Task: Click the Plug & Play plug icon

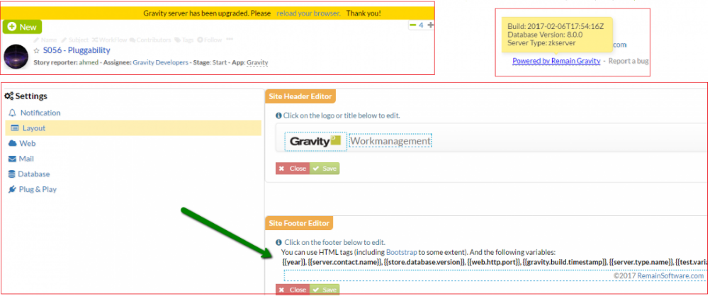Action: click(x=12, y=189)
